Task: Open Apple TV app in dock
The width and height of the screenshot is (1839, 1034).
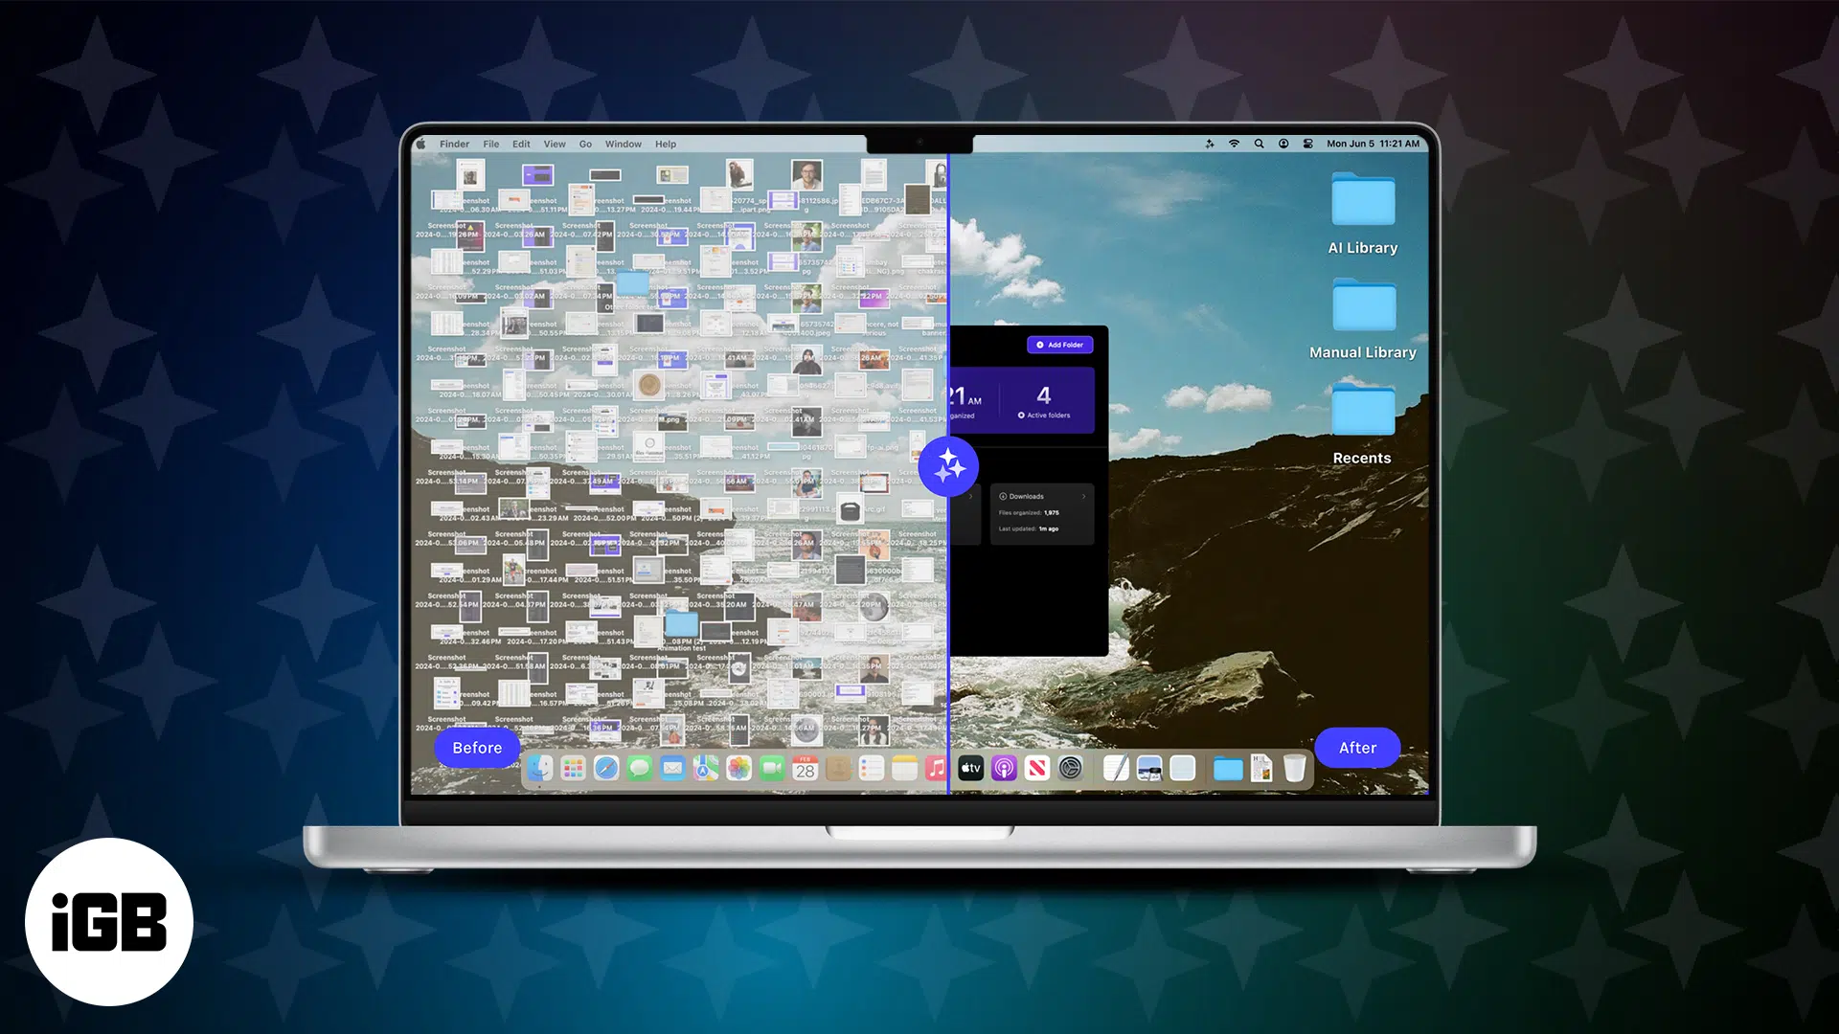Action: tap(970, 768)
